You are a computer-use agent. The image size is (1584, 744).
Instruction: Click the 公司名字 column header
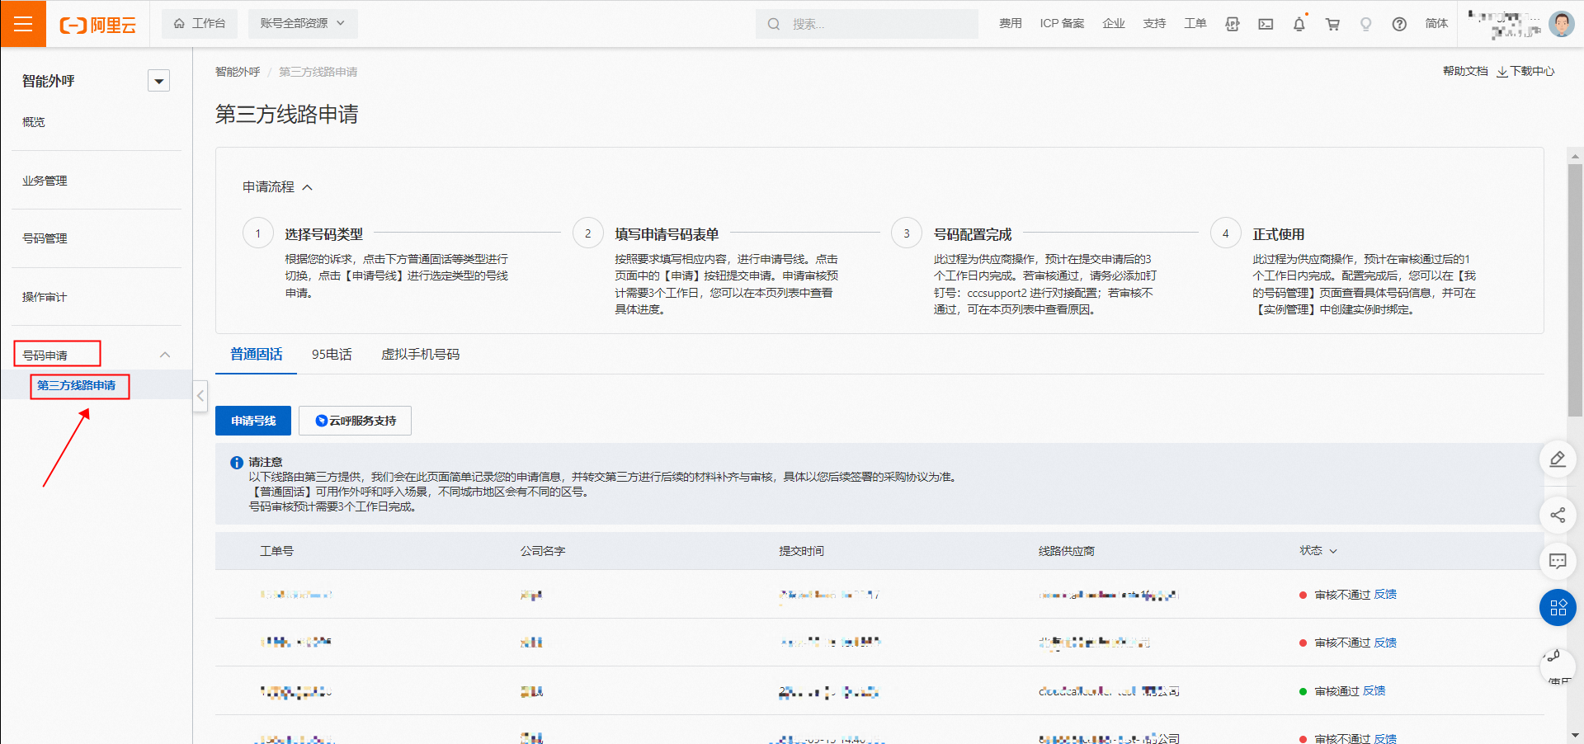542,551
